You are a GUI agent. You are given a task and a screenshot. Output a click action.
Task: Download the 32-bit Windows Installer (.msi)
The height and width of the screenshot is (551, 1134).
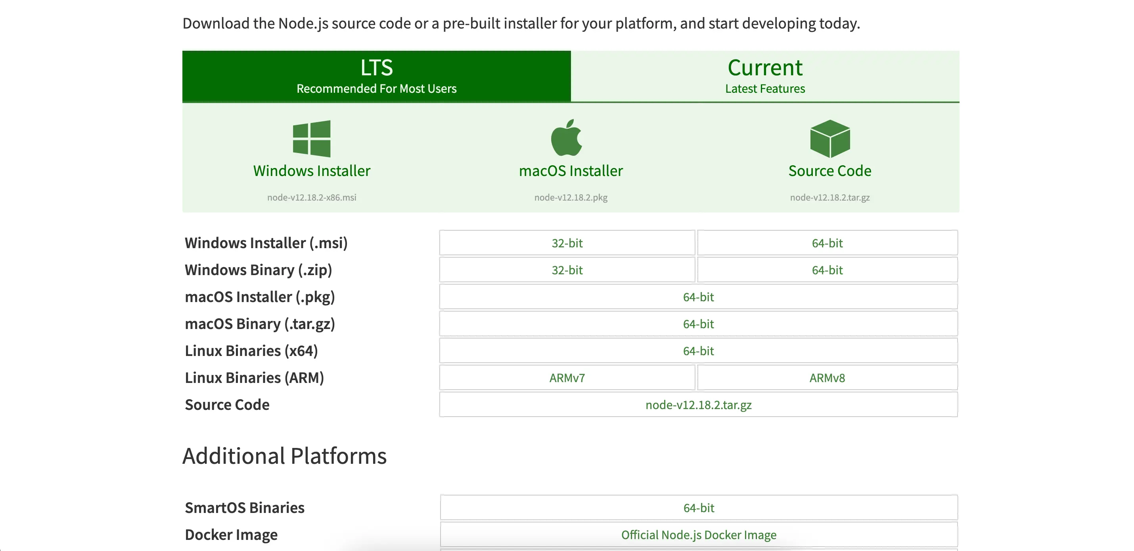(567, 243)
